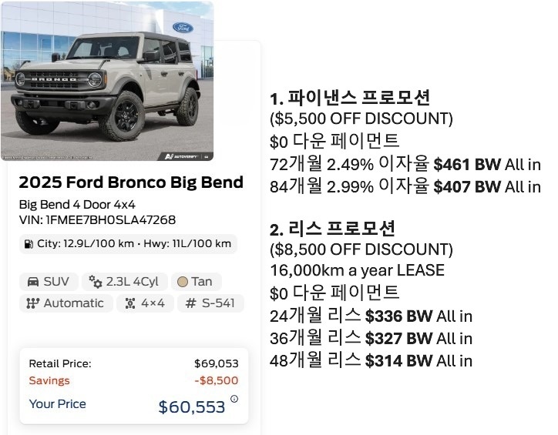Click the Your Price label

click(x=58, y=403)
